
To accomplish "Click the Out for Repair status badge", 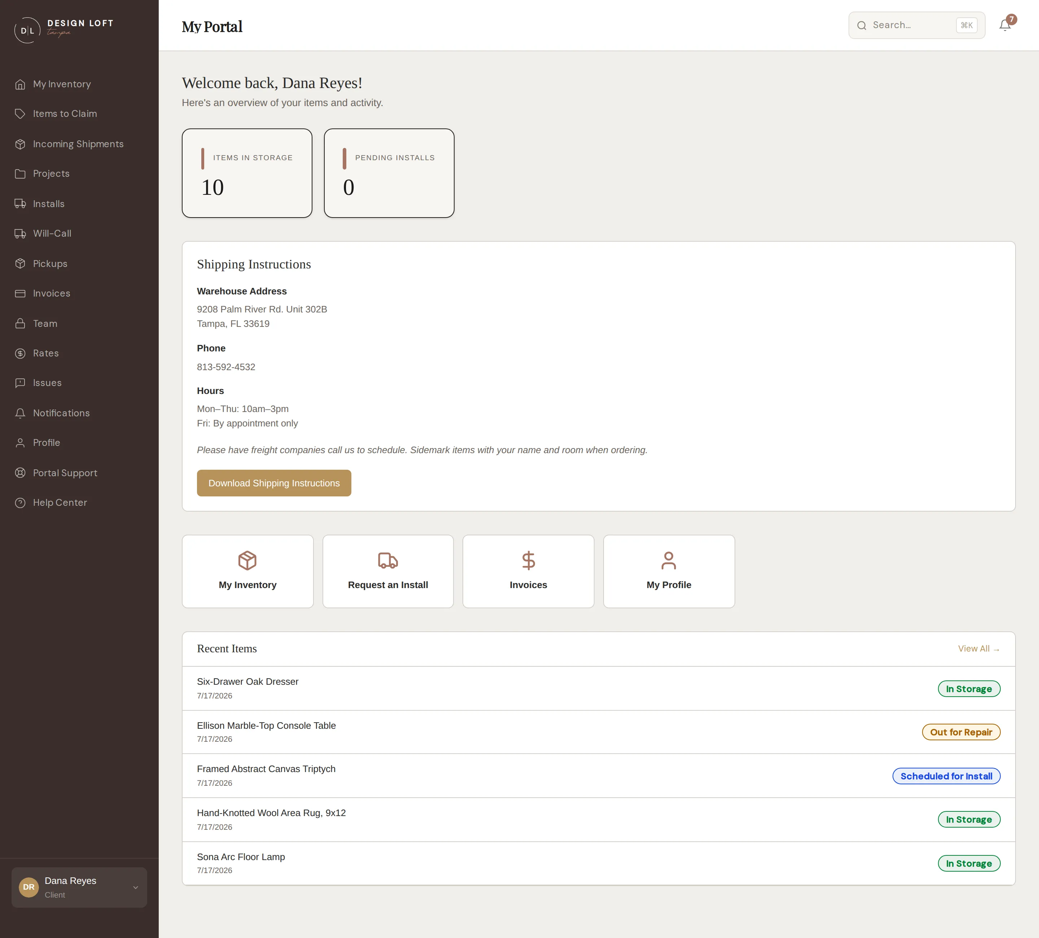I will [x=961, y=732].
